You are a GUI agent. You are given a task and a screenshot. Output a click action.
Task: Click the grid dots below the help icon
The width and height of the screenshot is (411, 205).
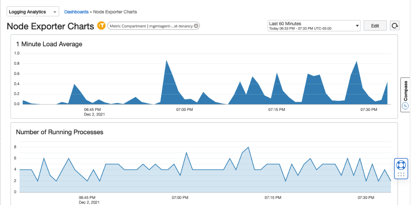pos(401,174)
